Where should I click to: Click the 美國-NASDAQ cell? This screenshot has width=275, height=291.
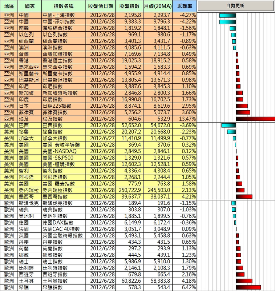click(64, 151)
